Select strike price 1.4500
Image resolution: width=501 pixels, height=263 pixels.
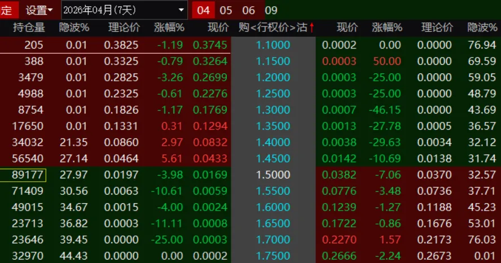[x=273, y=159]
